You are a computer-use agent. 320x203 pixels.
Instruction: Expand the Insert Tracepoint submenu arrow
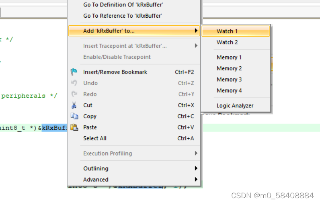196,46
